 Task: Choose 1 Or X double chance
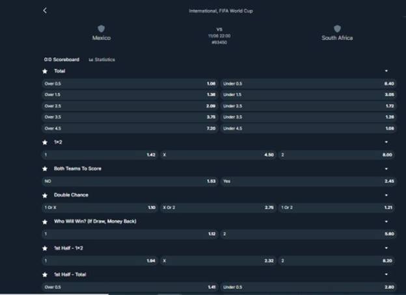[100, 208]
